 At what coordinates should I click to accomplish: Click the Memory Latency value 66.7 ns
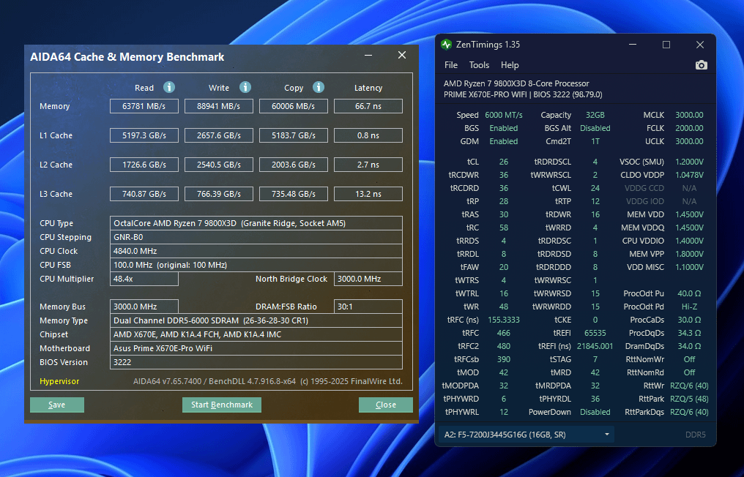pos(368,106)
